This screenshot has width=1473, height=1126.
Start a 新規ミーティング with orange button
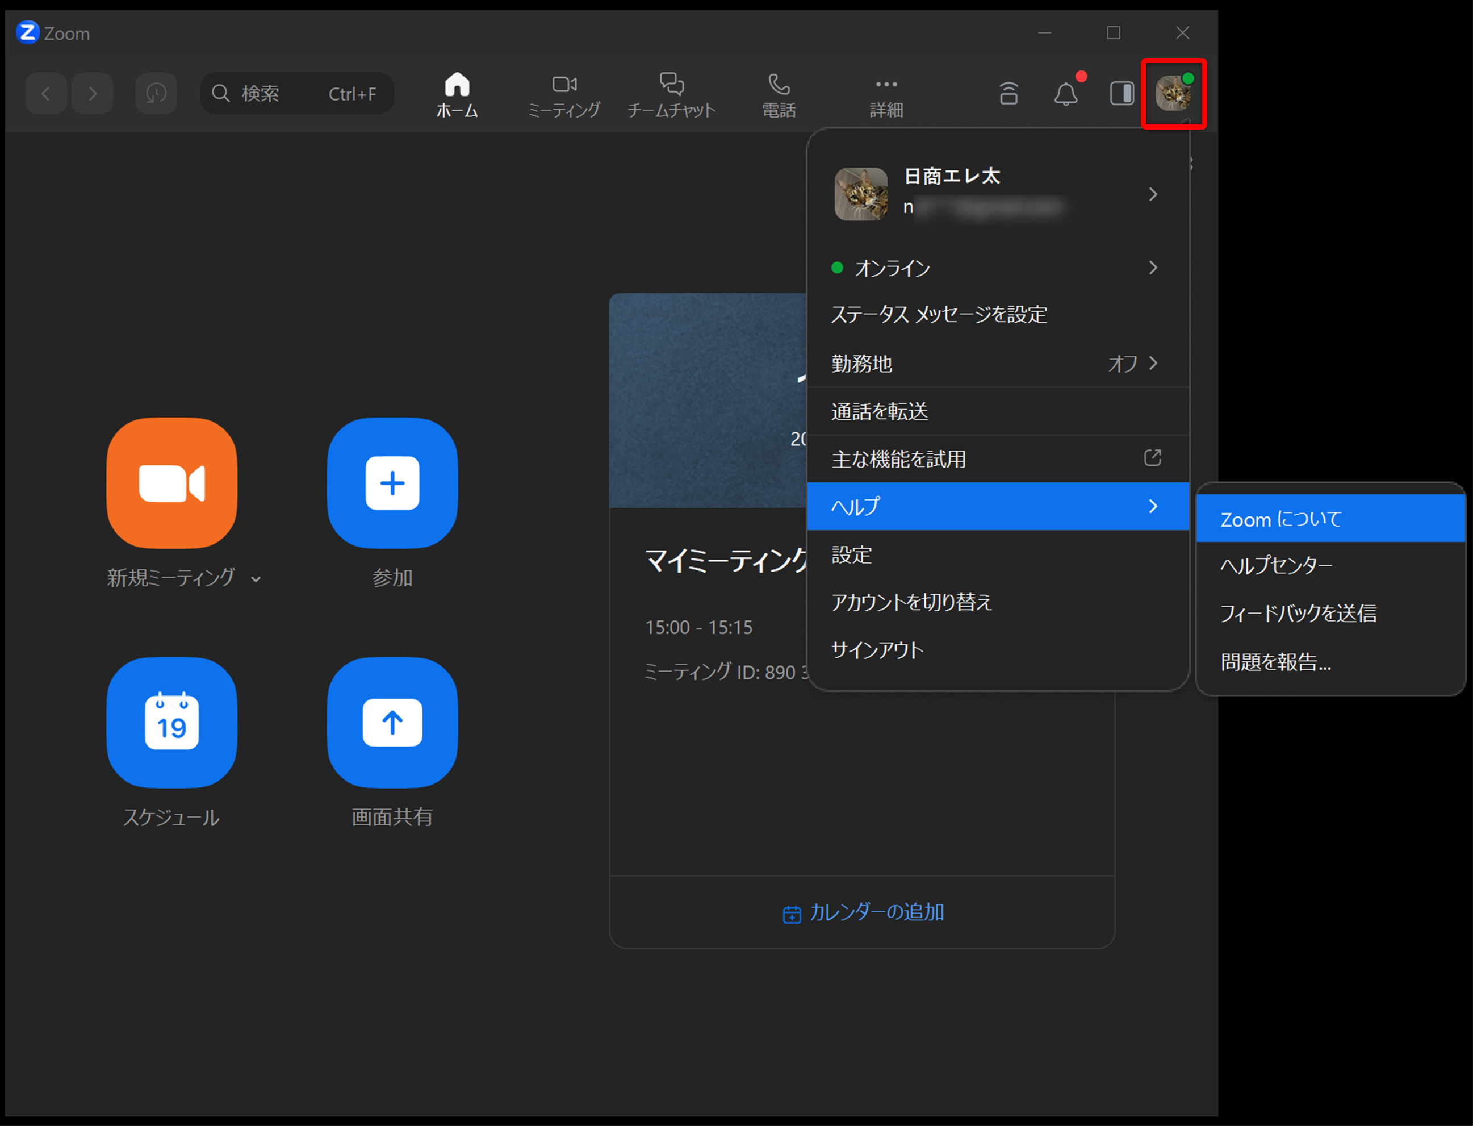tap(171, 482)
